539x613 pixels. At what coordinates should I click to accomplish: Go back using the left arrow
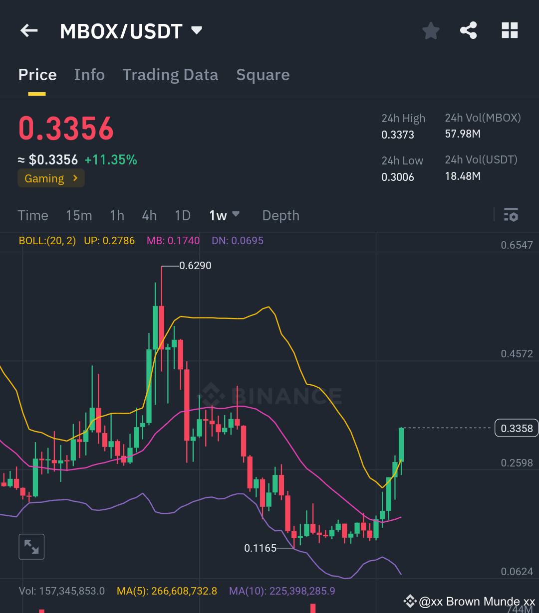29,31
